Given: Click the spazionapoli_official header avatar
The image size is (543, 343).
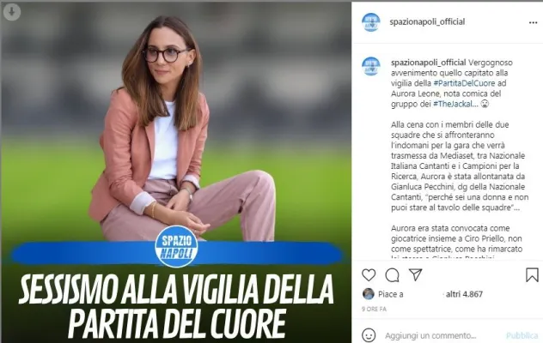Looking at the screenshot, I should pos(371,22).
